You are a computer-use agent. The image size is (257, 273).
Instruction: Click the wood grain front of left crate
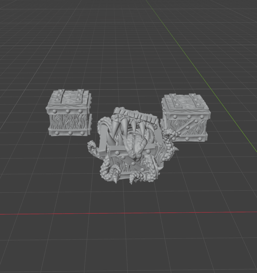click(68, 122)
